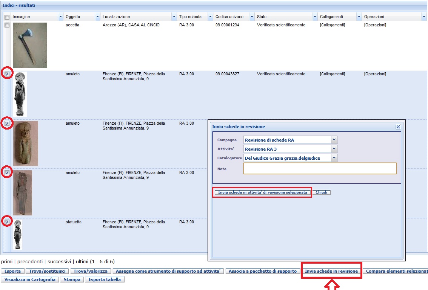The width and height of the screenshot is (428, 290).
Task: Open the Localizzazione column filter arrow
Action: [174, 17]
